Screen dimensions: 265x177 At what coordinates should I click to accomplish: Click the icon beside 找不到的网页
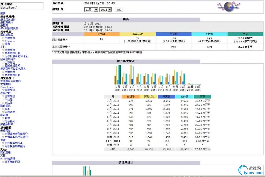tap(3, 162)
